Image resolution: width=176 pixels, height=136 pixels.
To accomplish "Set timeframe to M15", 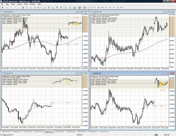I will pyautogui.click(x=98, y=8).
